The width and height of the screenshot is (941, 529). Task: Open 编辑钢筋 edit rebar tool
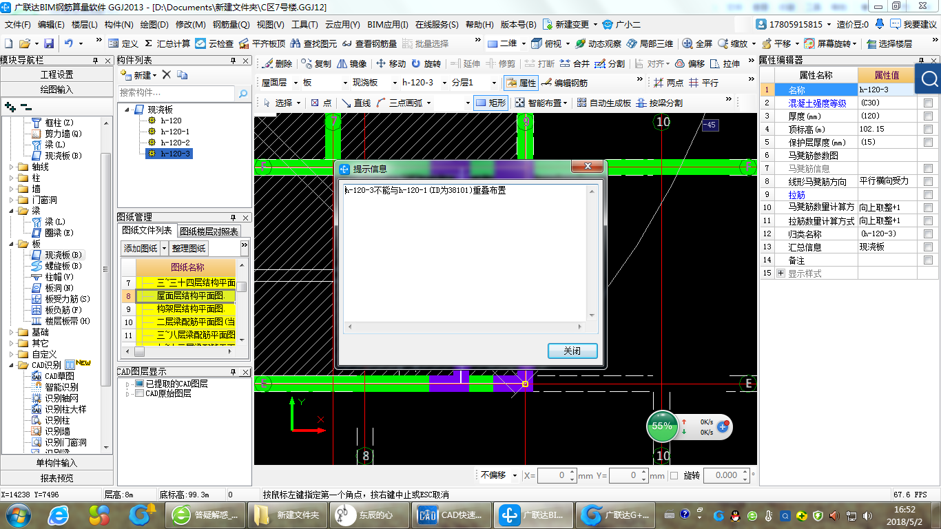tap(565, 83)
